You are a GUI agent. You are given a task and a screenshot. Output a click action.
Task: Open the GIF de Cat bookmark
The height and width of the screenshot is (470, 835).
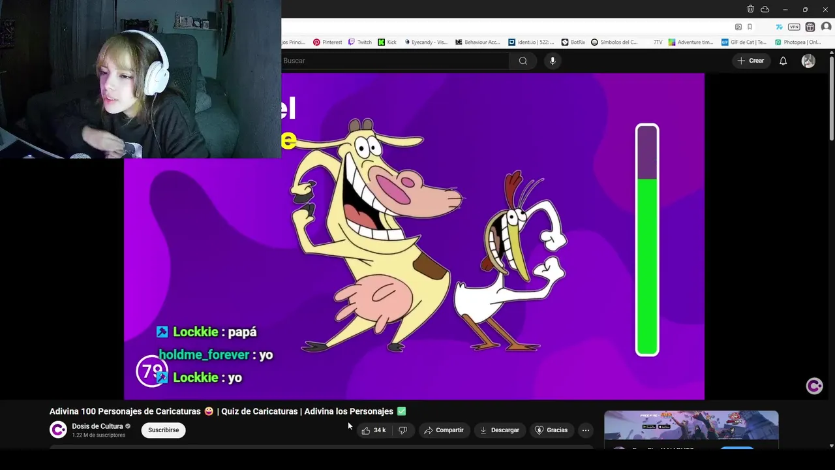pyautogui.click(x=744, y=42)
